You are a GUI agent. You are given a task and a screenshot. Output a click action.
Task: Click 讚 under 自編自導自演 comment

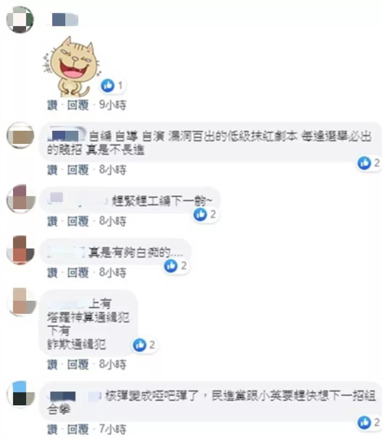(x=52, y=170)
